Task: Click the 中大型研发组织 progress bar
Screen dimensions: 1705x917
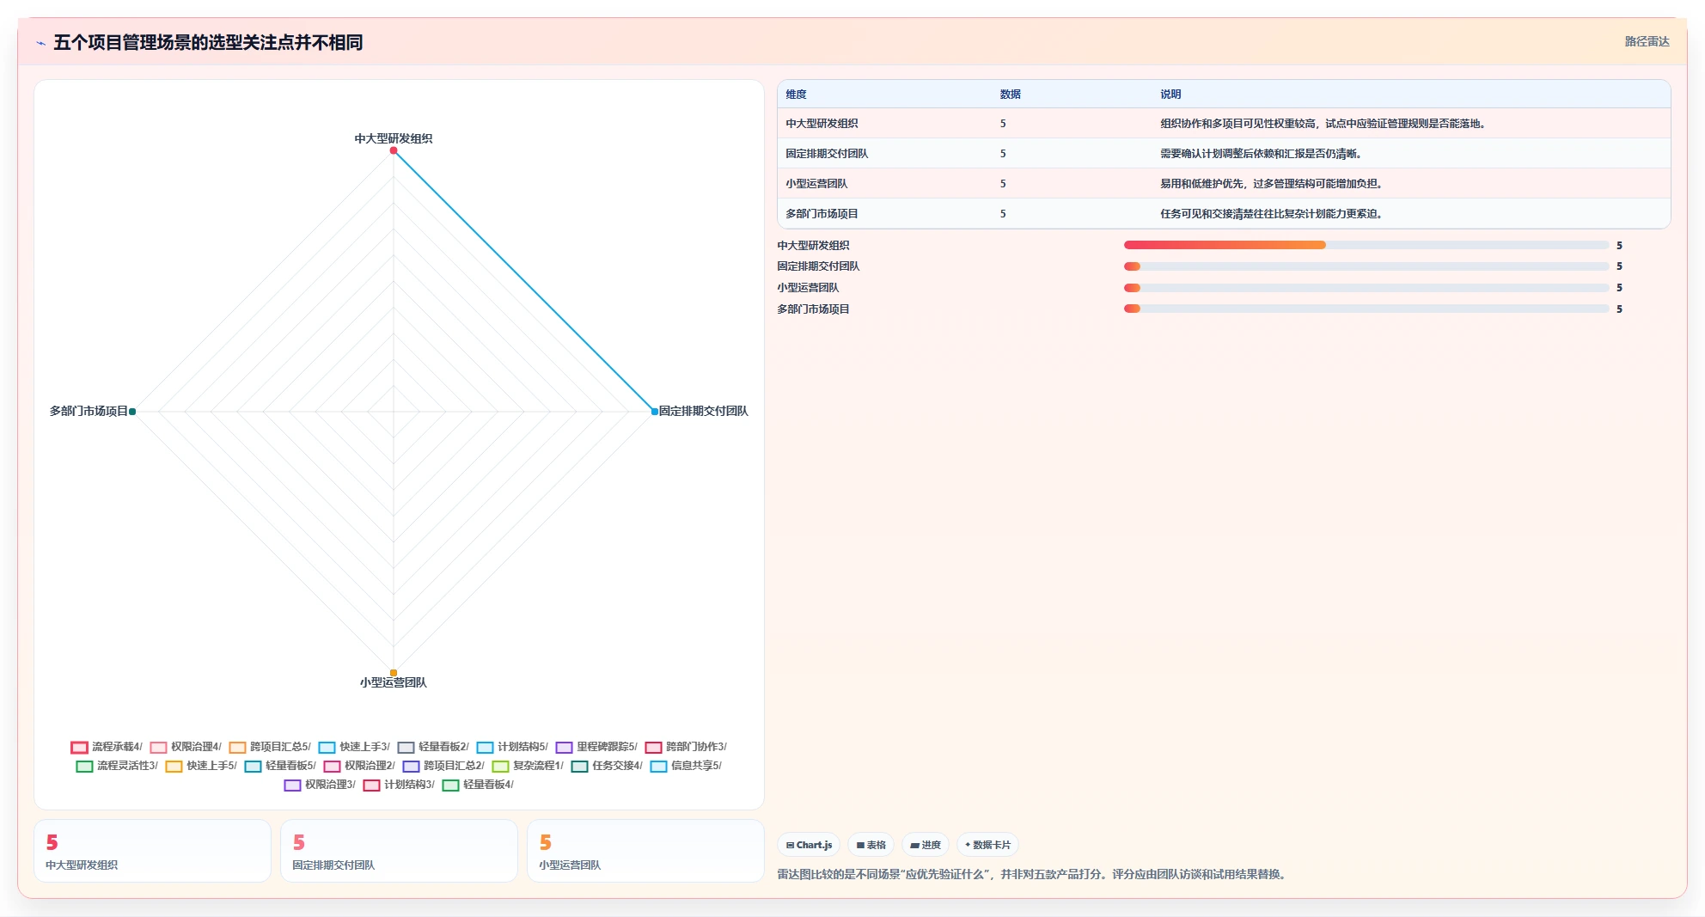Action: (1366, 245)
